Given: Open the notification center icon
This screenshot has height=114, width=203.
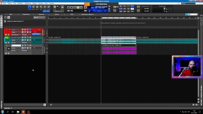Looking at the screenshot, I should 200,112.
